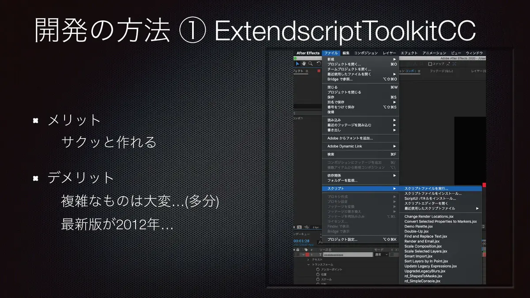Click the label tag icon in timeline header

point(306,250)
